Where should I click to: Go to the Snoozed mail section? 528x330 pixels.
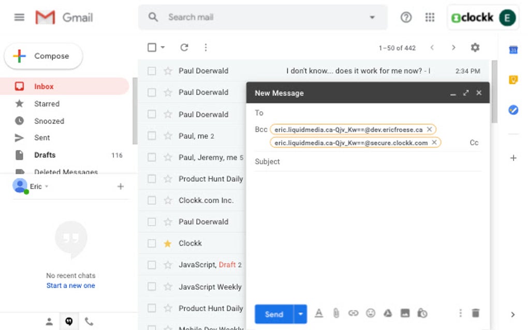[49, 121]
